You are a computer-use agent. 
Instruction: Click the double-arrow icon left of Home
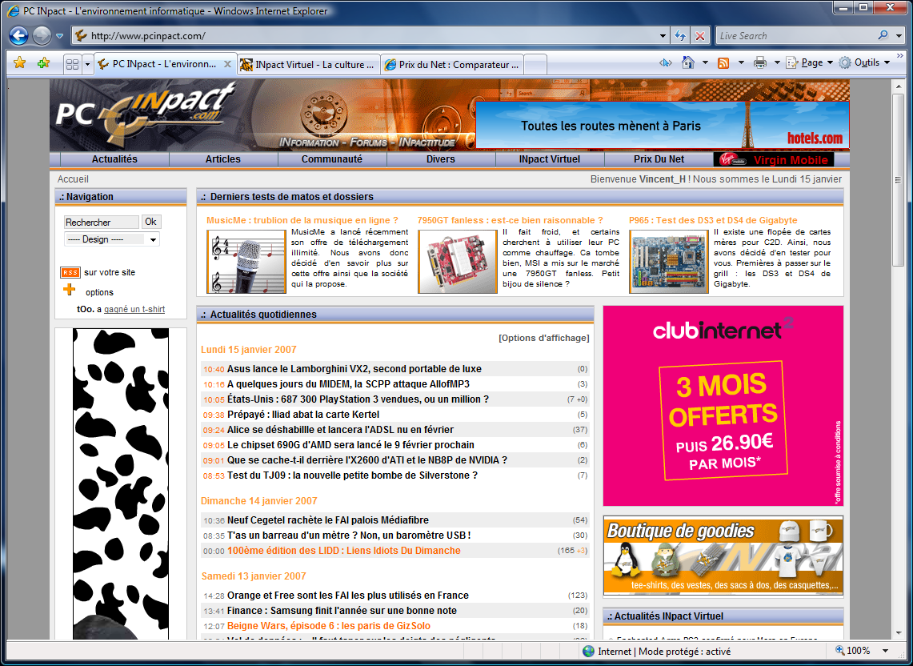click(x=666, y=62)
